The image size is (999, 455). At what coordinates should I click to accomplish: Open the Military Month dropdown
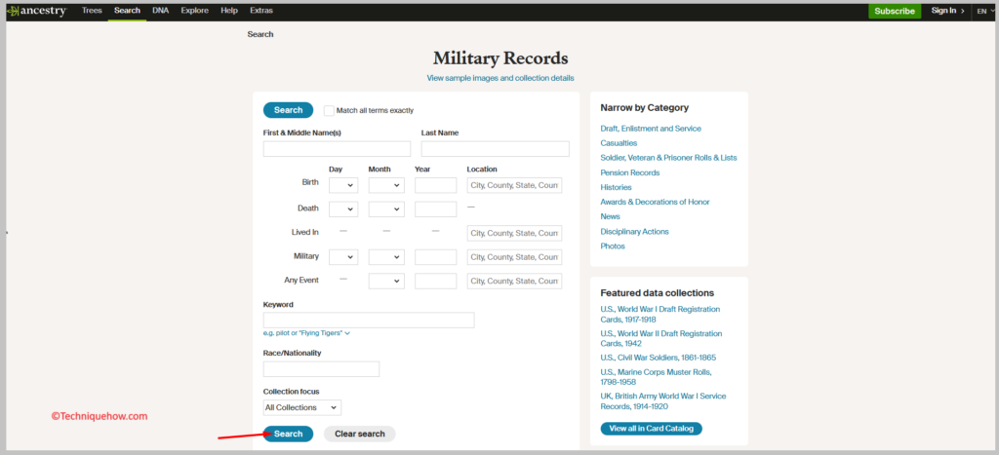[386, 257]
